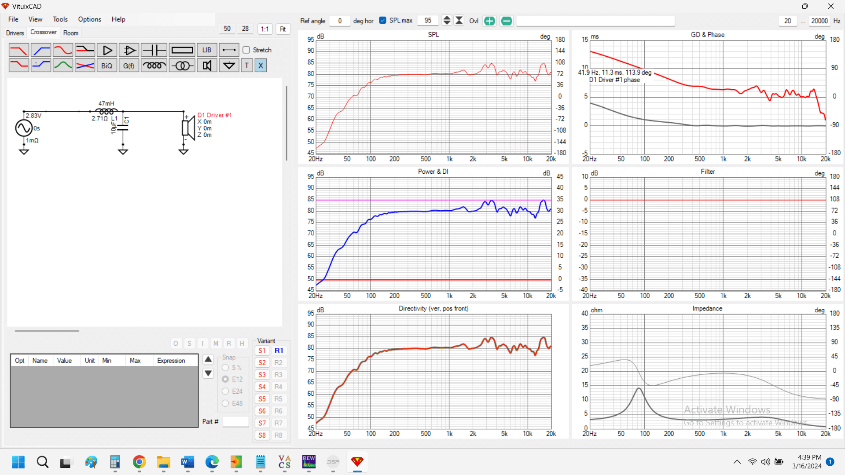The image size is (845, 475).
Task: Open the View menu
Action: tap(35, 19)
